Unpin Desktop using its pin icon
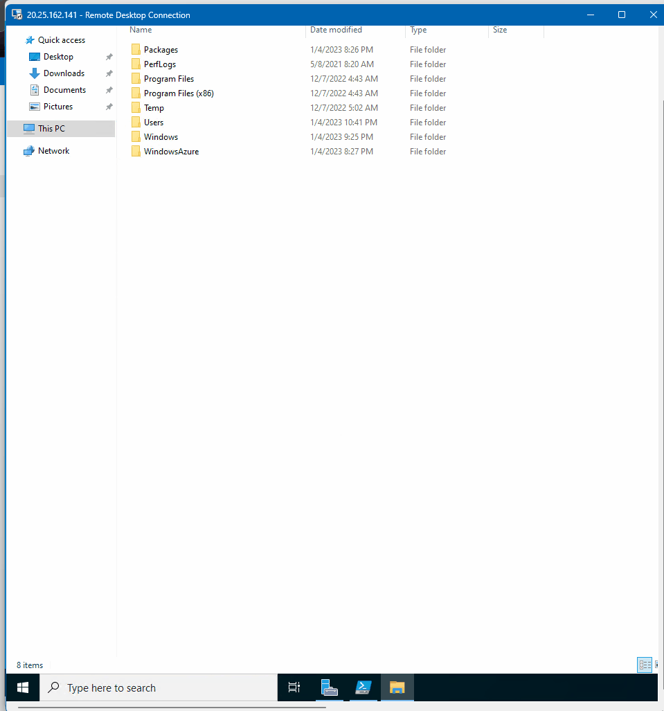The image size is (664, 711). point(109,57)
